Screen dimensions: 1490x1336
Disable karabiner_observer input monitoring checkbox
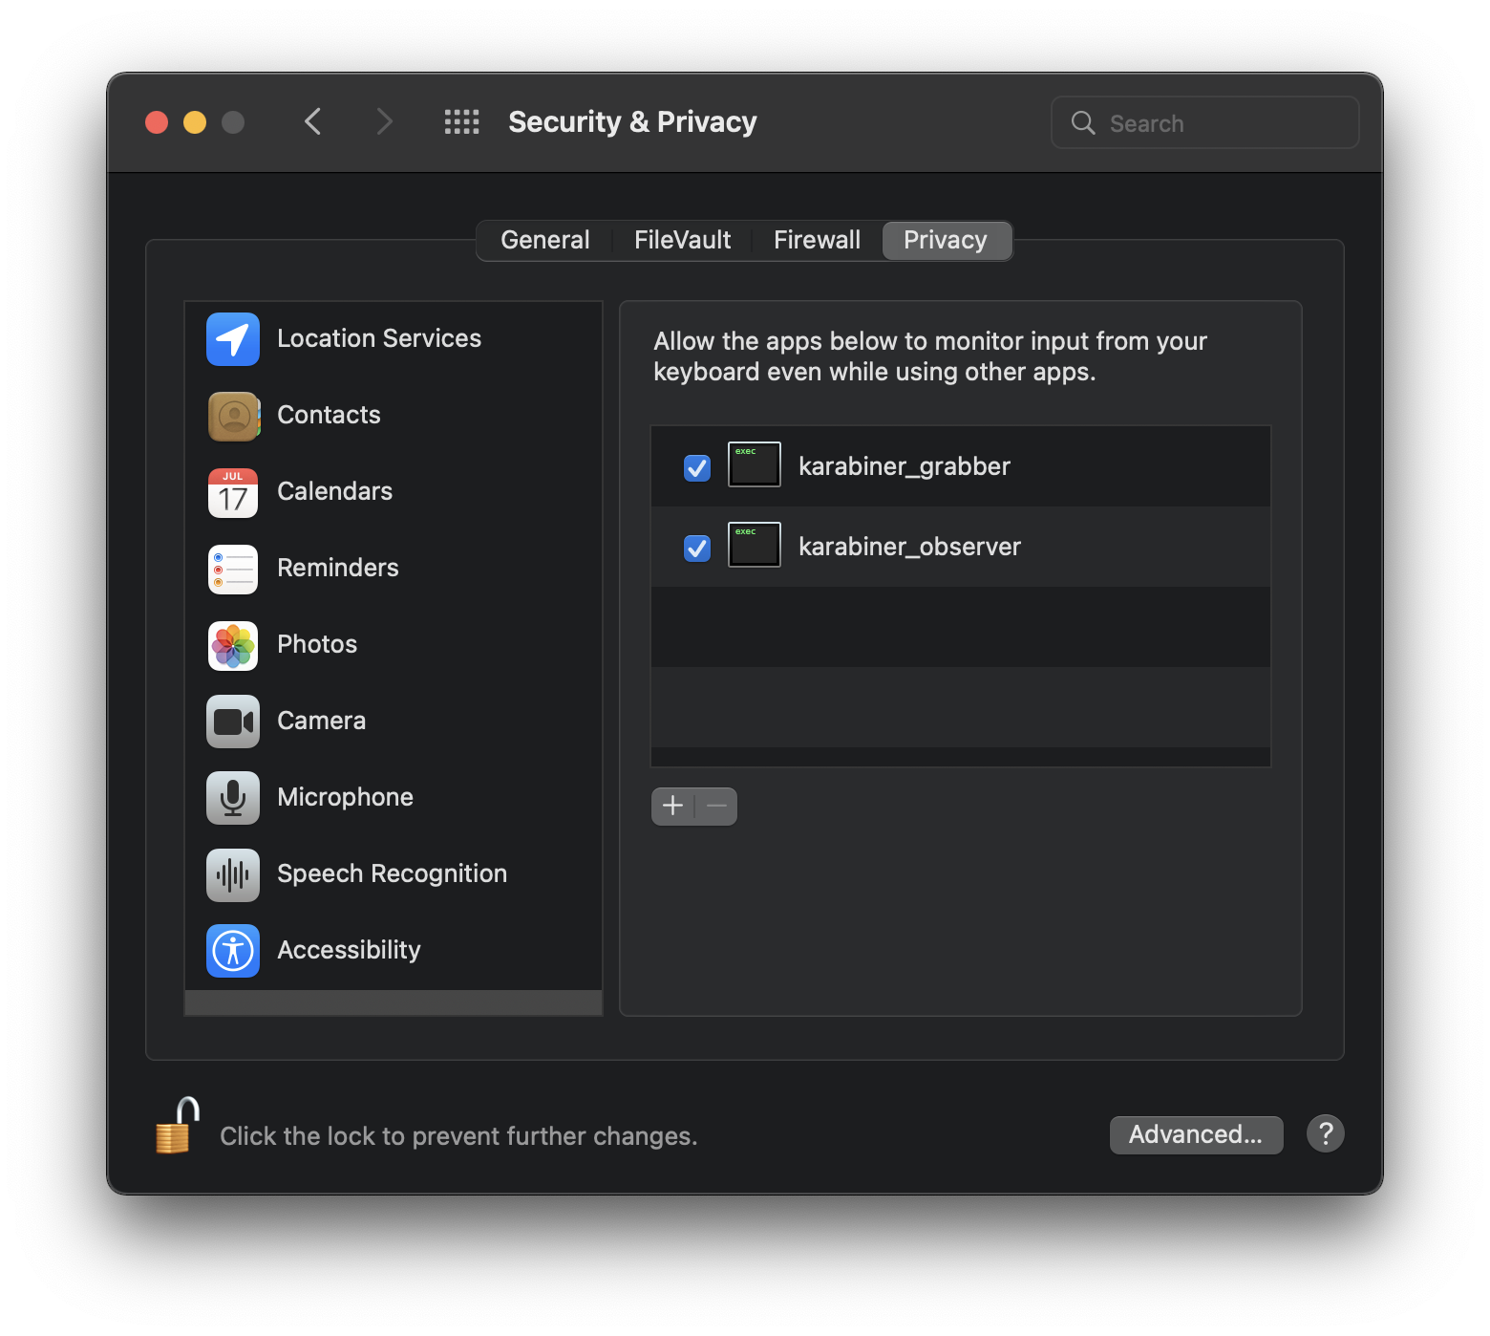(697, 548)
